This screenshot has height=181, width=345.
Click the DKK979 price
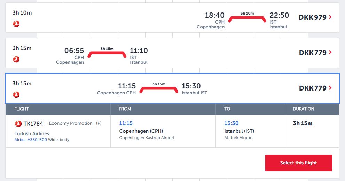pyautogui.click(x=312, y=17)
